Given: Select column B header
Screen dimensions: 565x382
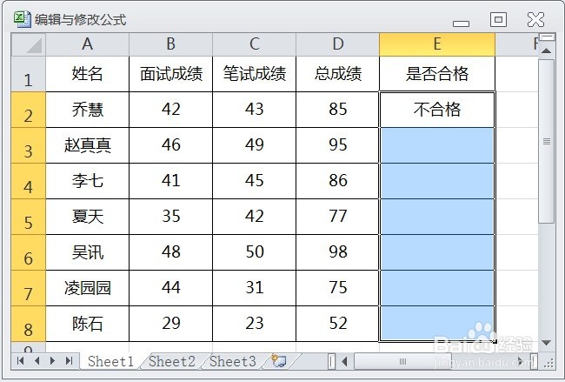Looking at the screenshot, I should (170, 44).
